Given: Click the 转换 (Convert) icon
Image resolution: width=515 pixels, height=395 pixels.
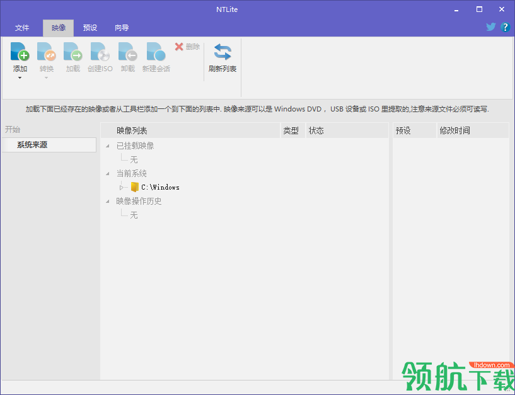Looking at the screenshot, I should pyautogui.click(x=46, y=52).
